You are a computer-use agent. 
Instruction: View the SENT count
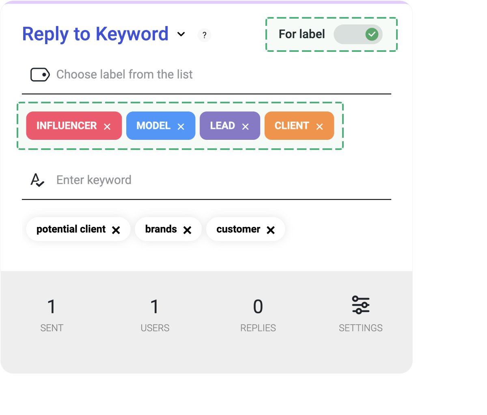[52, 307]
